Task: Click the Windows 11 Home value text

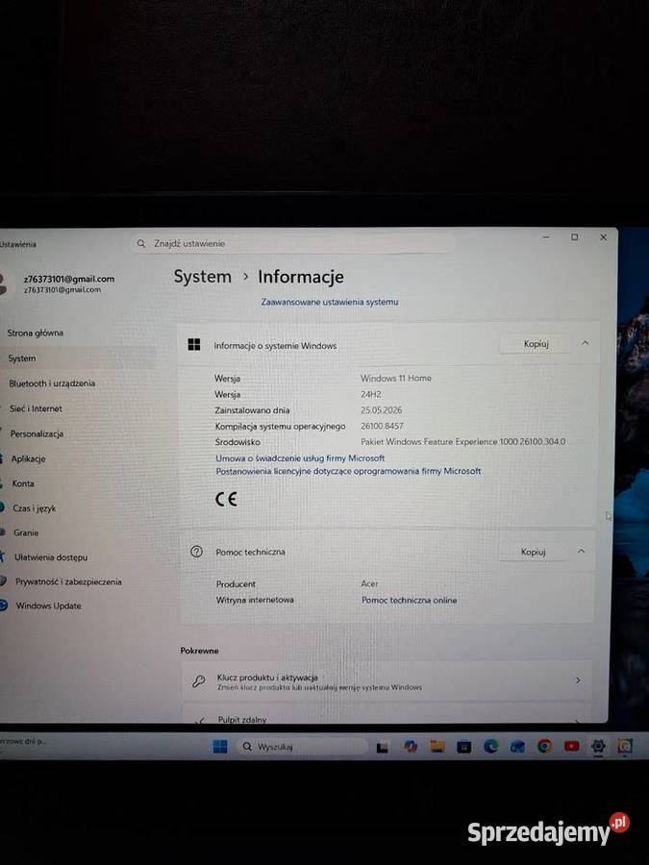Action: 396,378
